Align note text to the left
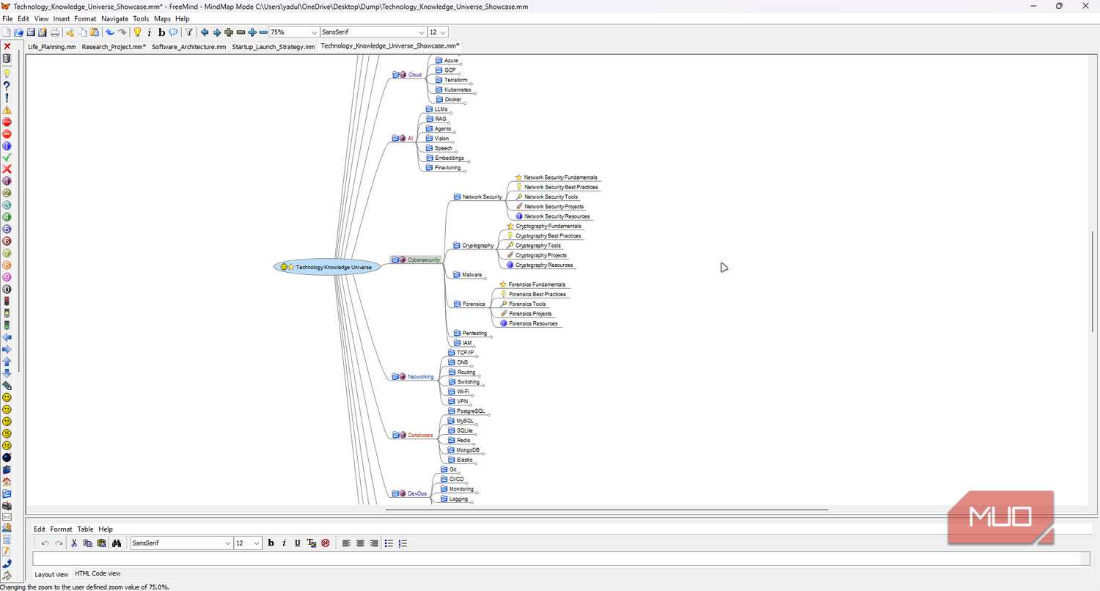 346,543
